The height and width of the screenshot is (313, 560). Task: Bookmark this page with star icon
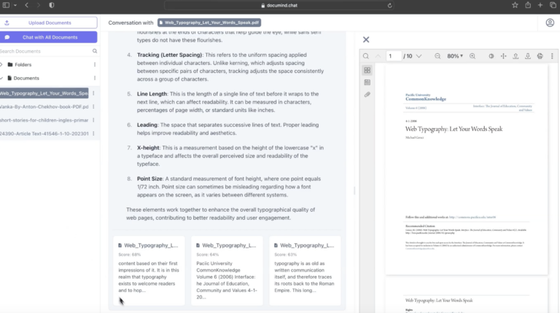[515, 5]
